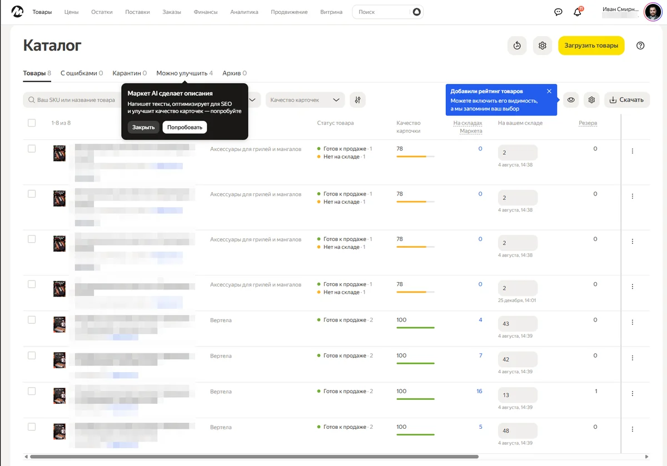Click the help question mark icon
The width and height of the screenshot is (667, 466).
[640, 46]
